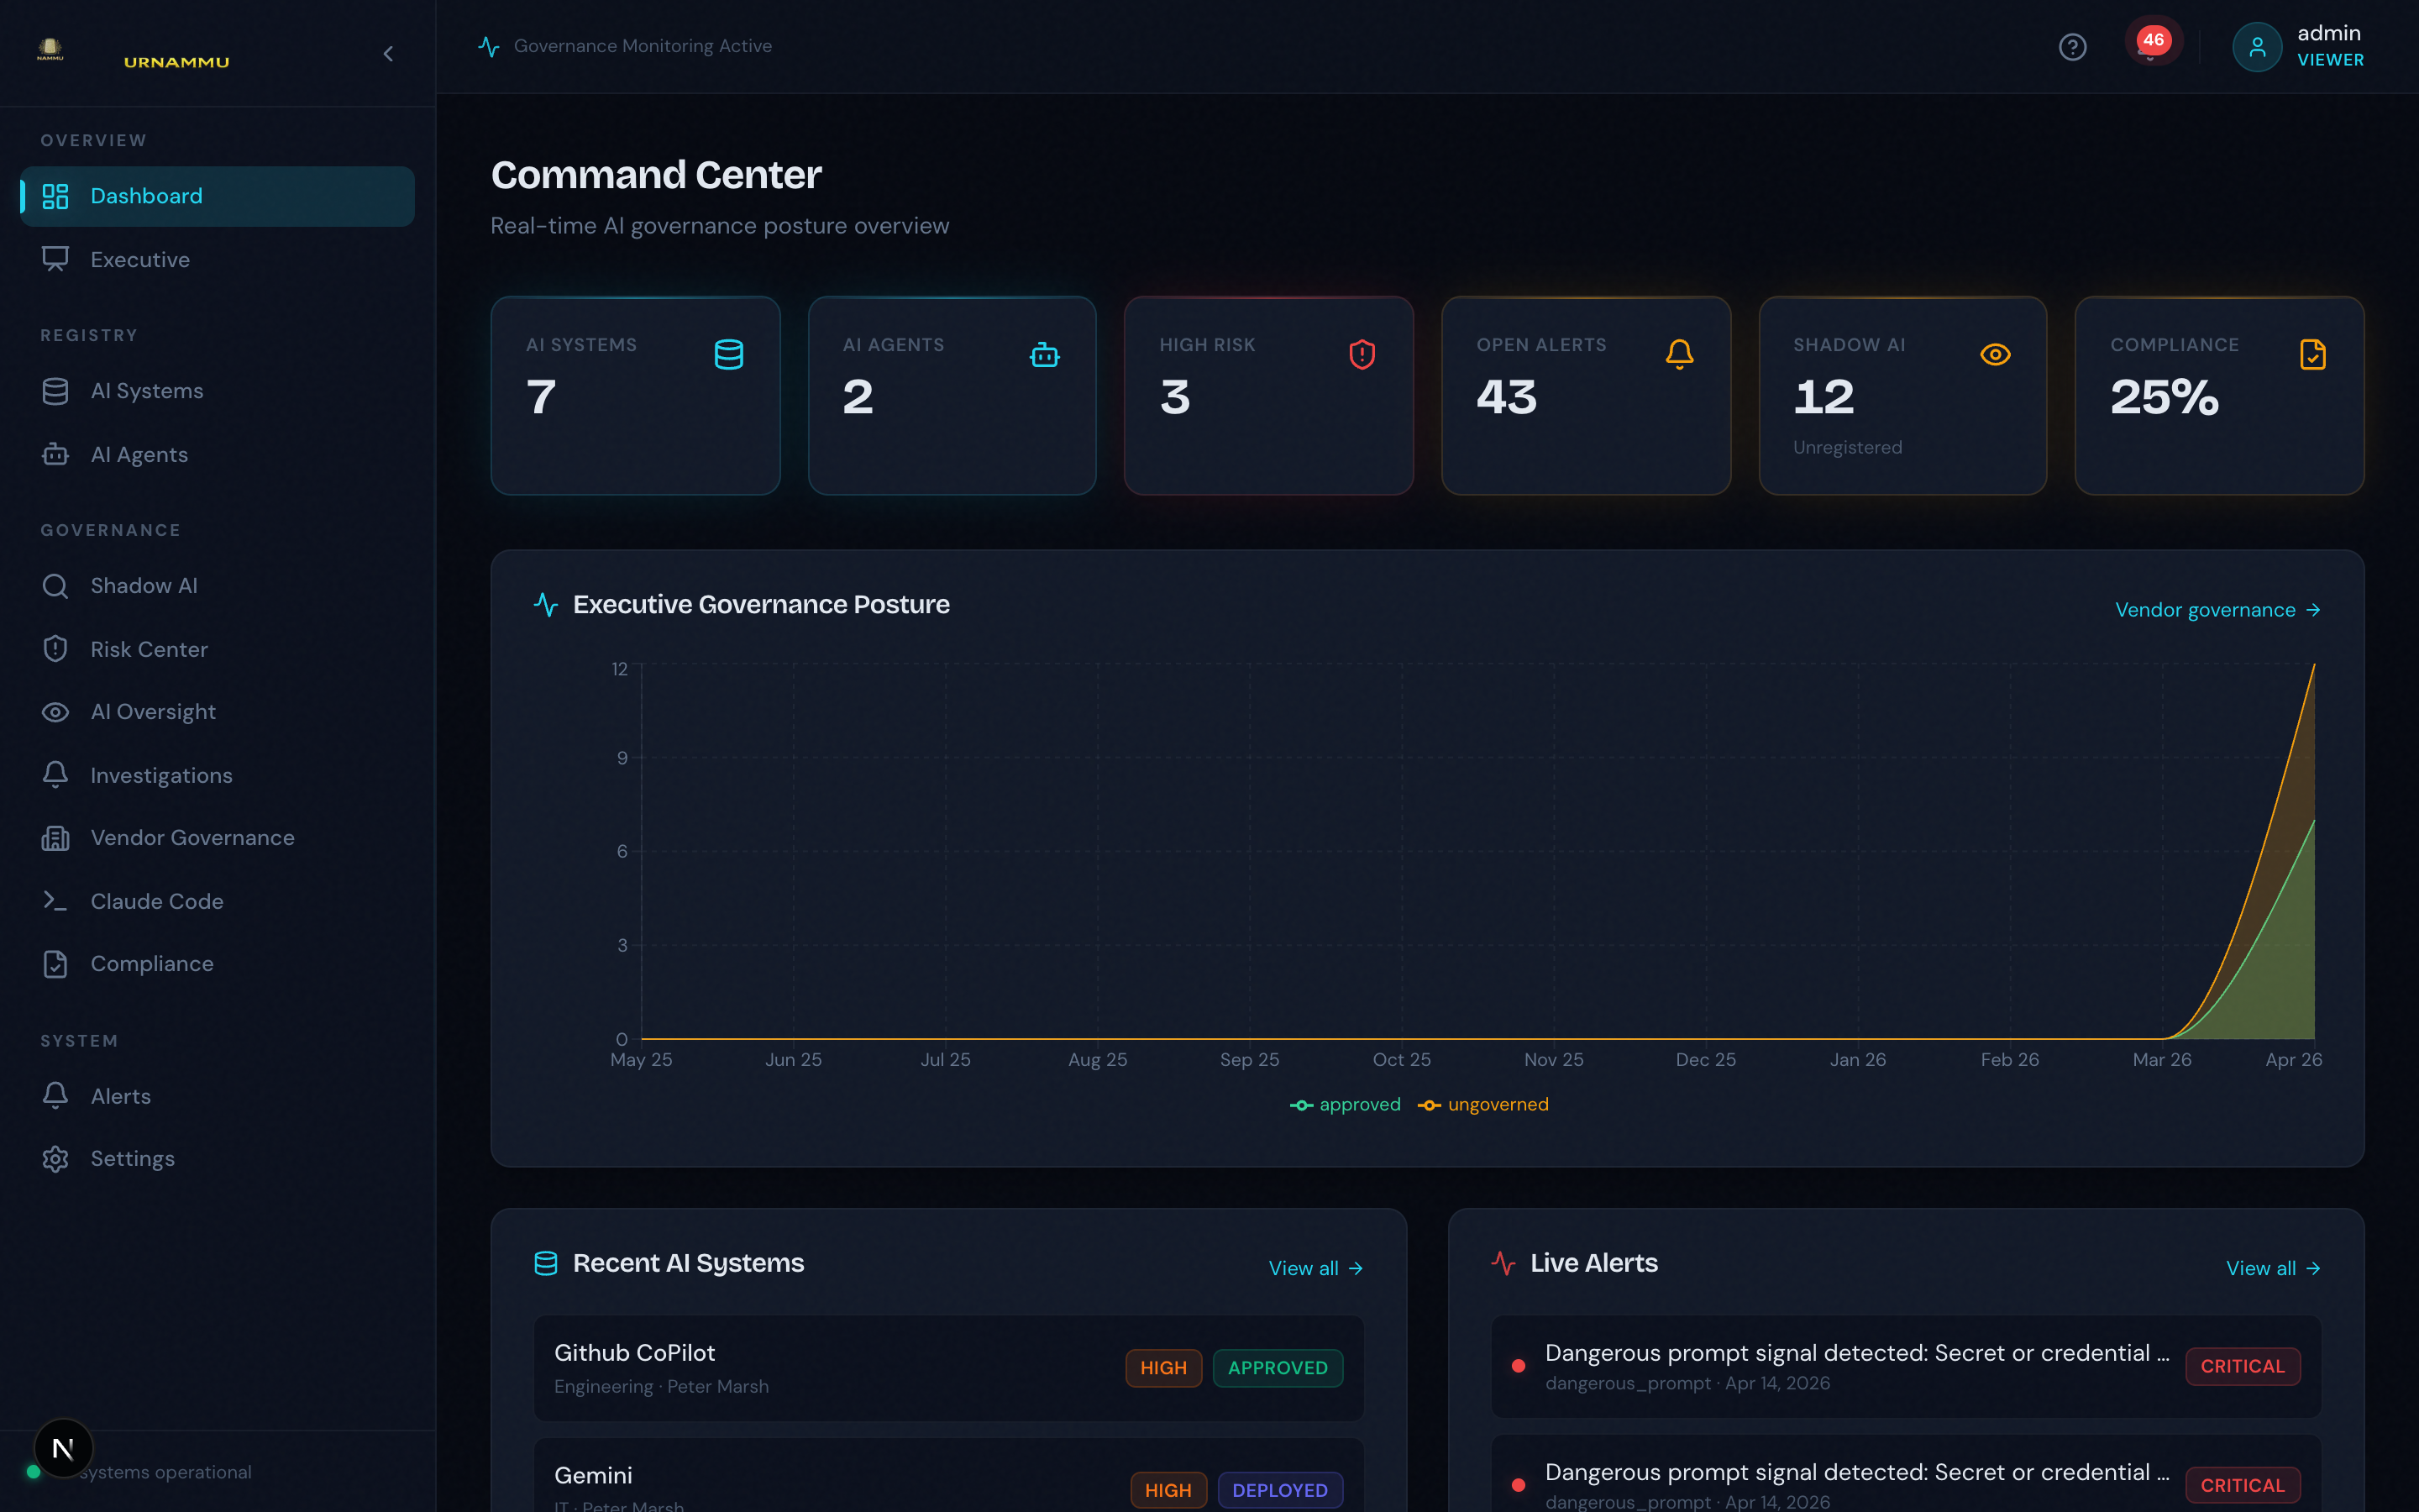Select the Vendor Governance building icon
The height and width of the screenshot is (1512, 2419).
point(55,837)
